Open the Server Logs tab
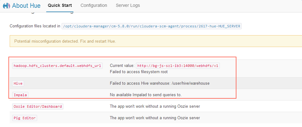The image size is (302, 127). click(x=128, y=6)
